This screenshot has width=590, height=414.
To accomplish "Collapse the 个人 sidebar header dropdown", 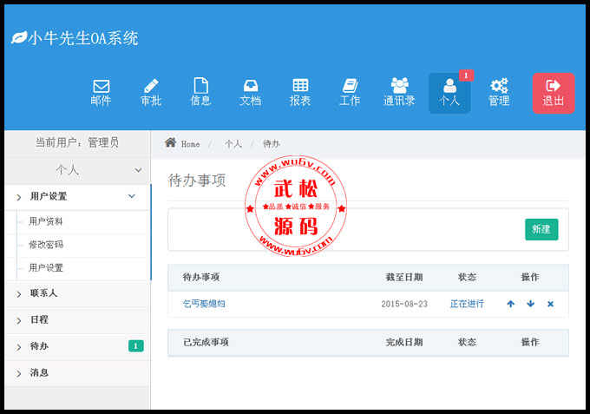I will (139, 170).
